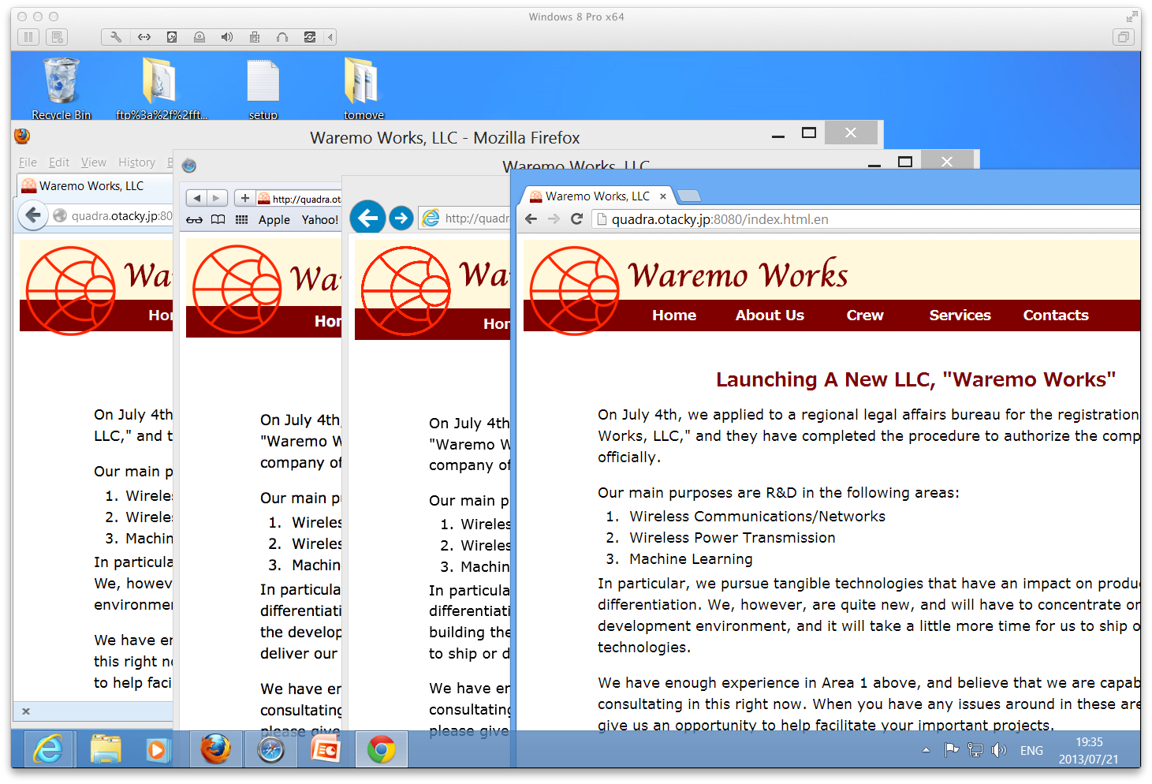This screenshot has width=1152, height=784.
Task: Close the Chrome Waremo Works tab
Action: click(x=663, y=196)
